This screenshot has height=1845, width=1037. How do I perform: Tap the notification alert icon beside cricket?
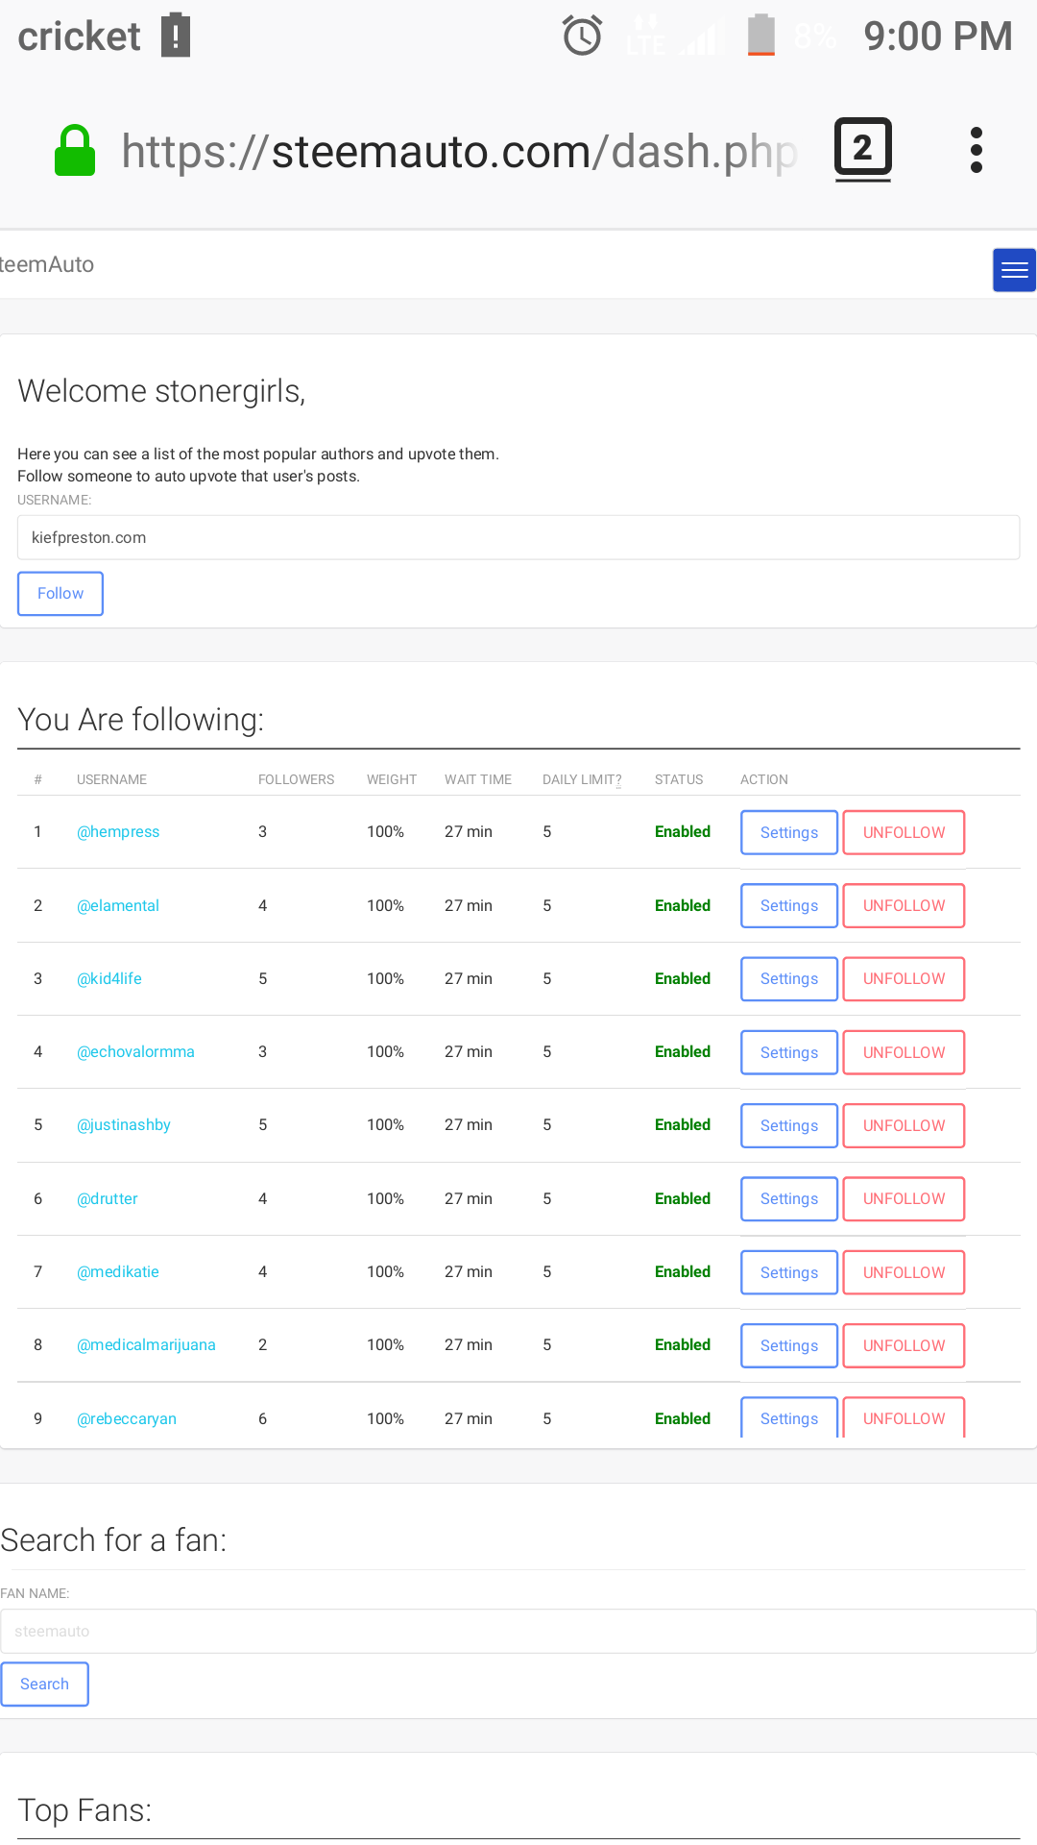click(175, 36)
